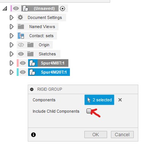Collapse the Rigid Group dialog with minus icon
Screen dimensions: 144x148
(x=32, y=89)
